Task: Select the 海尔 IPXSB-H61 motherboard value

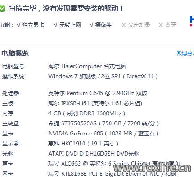Action: tap(95, 103)
